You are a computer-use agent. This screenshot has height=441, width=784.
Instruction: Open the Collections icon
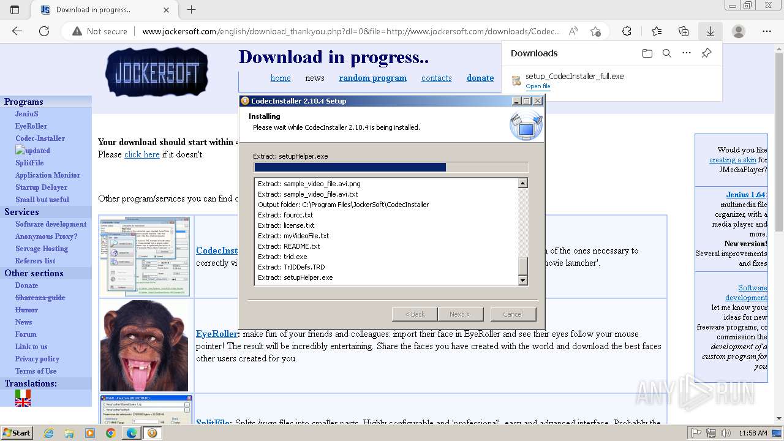684,31
